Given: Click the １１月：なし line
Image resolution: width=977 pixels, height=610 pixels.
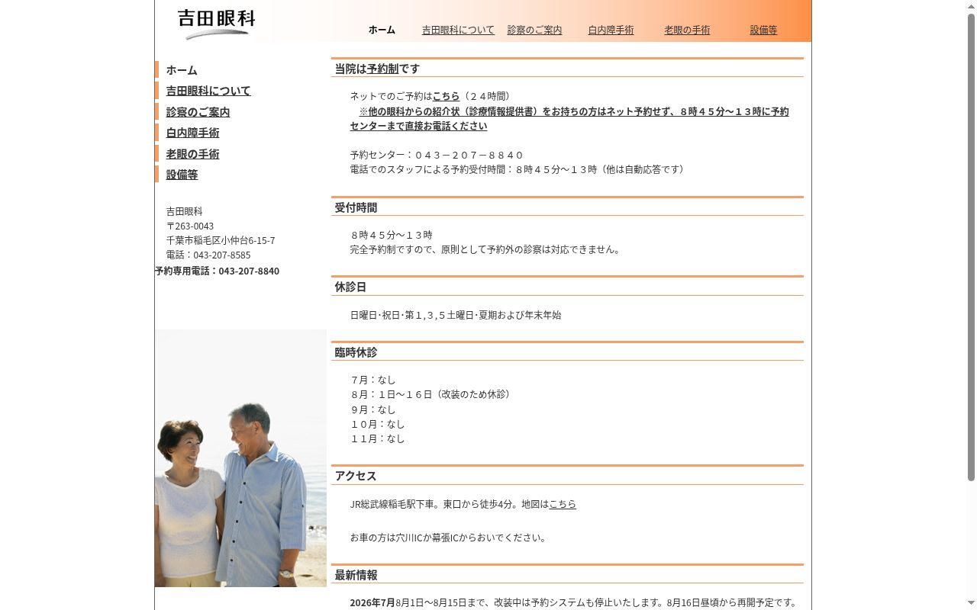Looking at the screenshot, I should point(378,438).
